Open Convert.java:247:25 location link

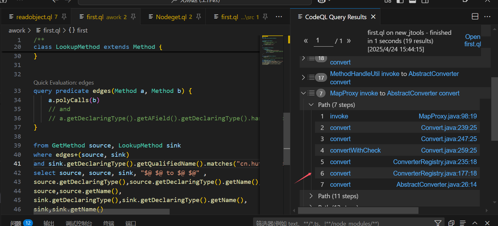449,139
